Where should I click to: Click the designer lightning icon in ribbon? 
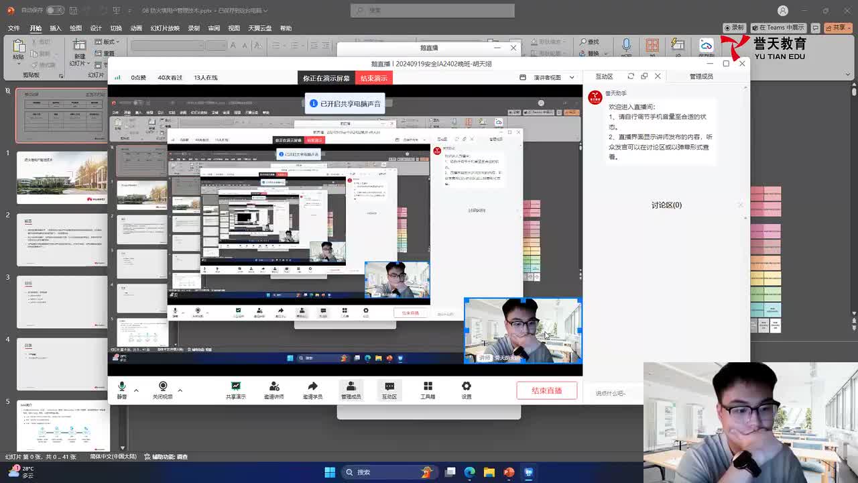click(678, 45)
